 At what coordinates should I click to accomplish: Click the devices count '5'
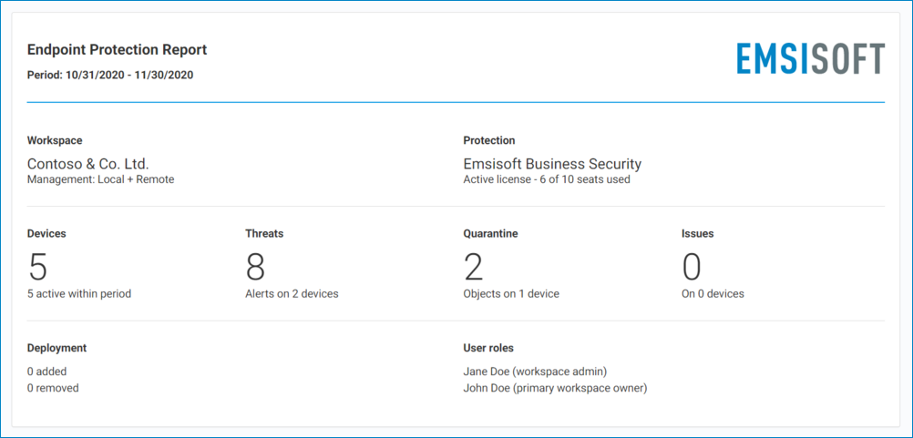[38, 267]
